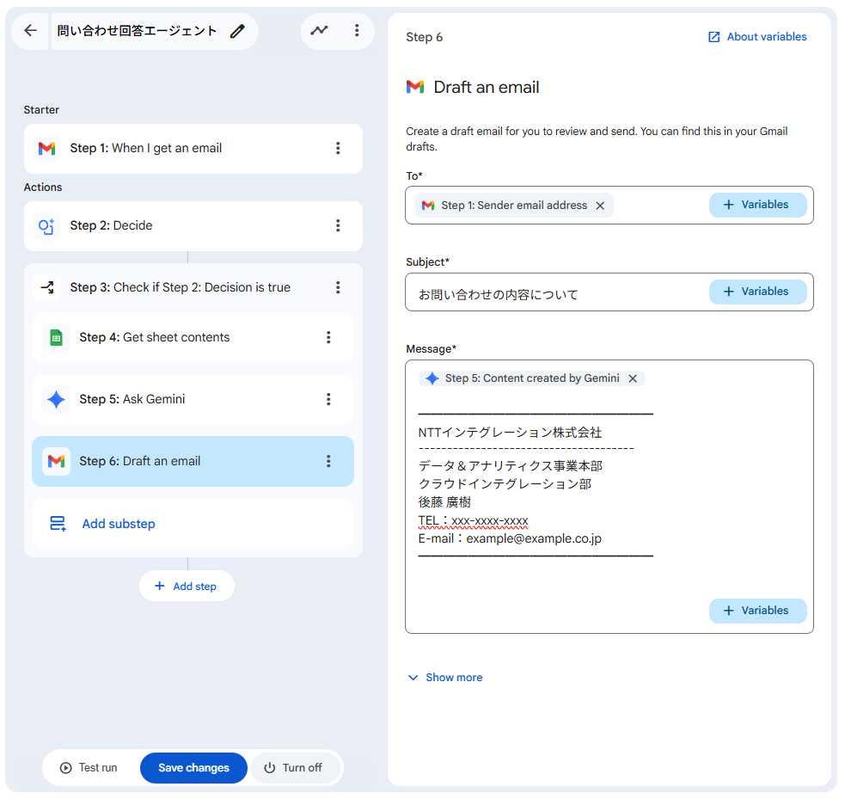
Task: Click the Add substep option
Action: [x=119, y=524]
